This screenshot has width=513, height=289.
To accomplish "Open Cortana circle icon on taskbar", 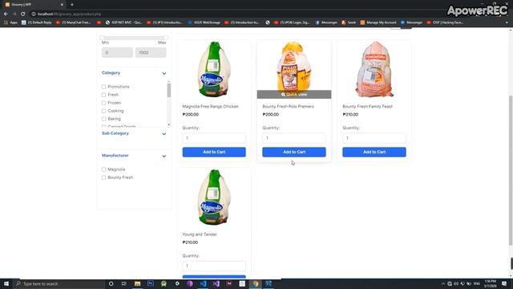I will (111, 283).
